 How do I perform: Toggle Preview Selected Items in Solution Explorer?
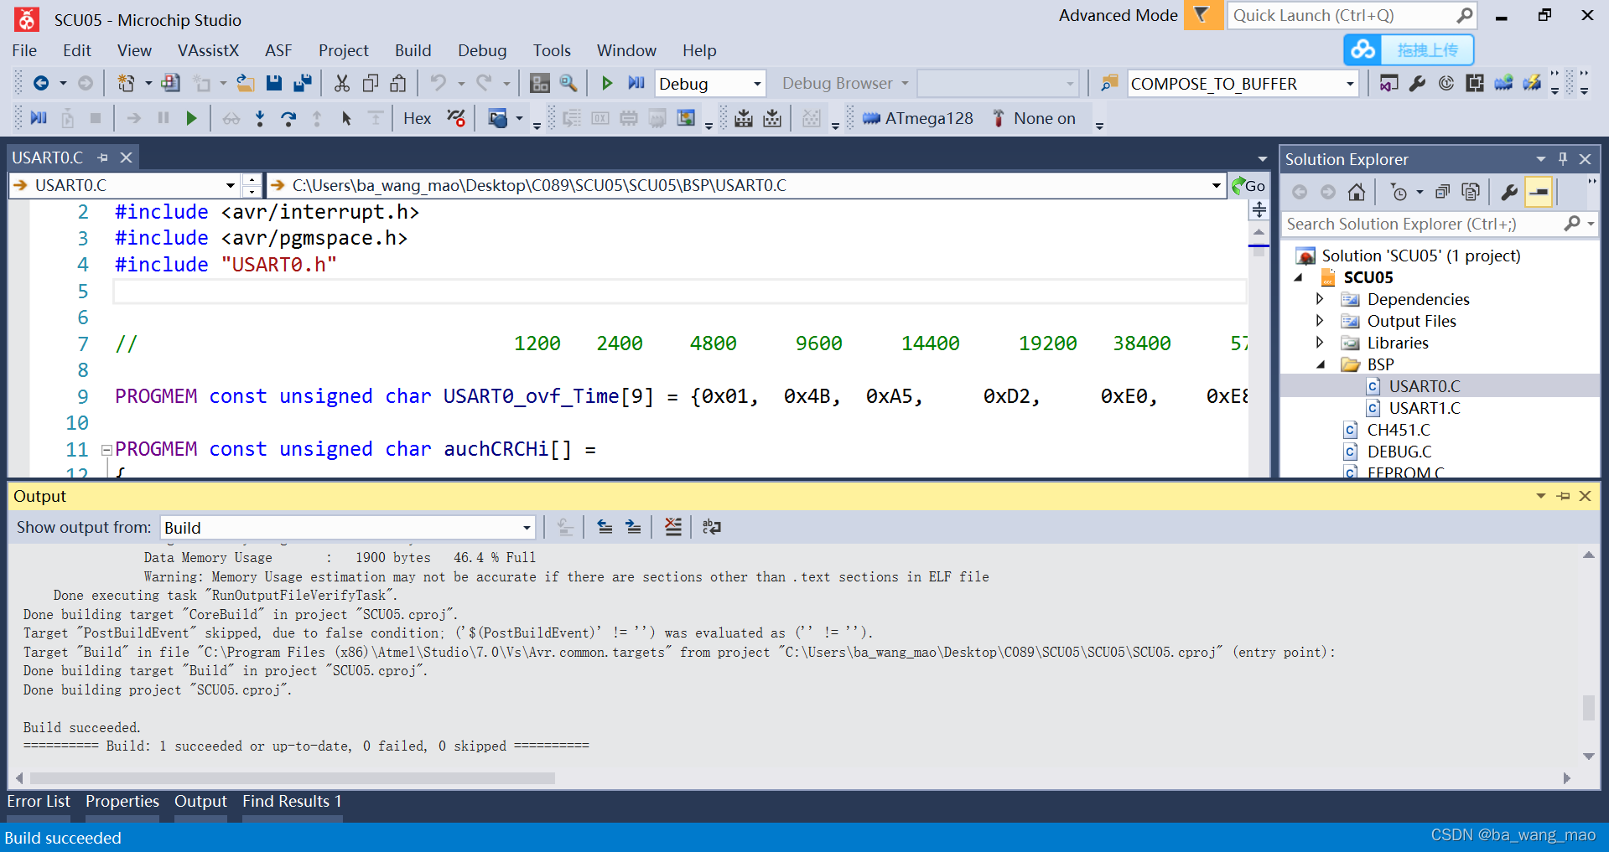(x=1539, y=192)
